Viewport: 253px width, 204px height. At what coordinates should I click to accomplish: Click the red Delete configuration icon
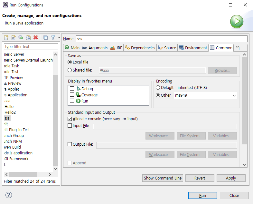[x=36, y=37]
